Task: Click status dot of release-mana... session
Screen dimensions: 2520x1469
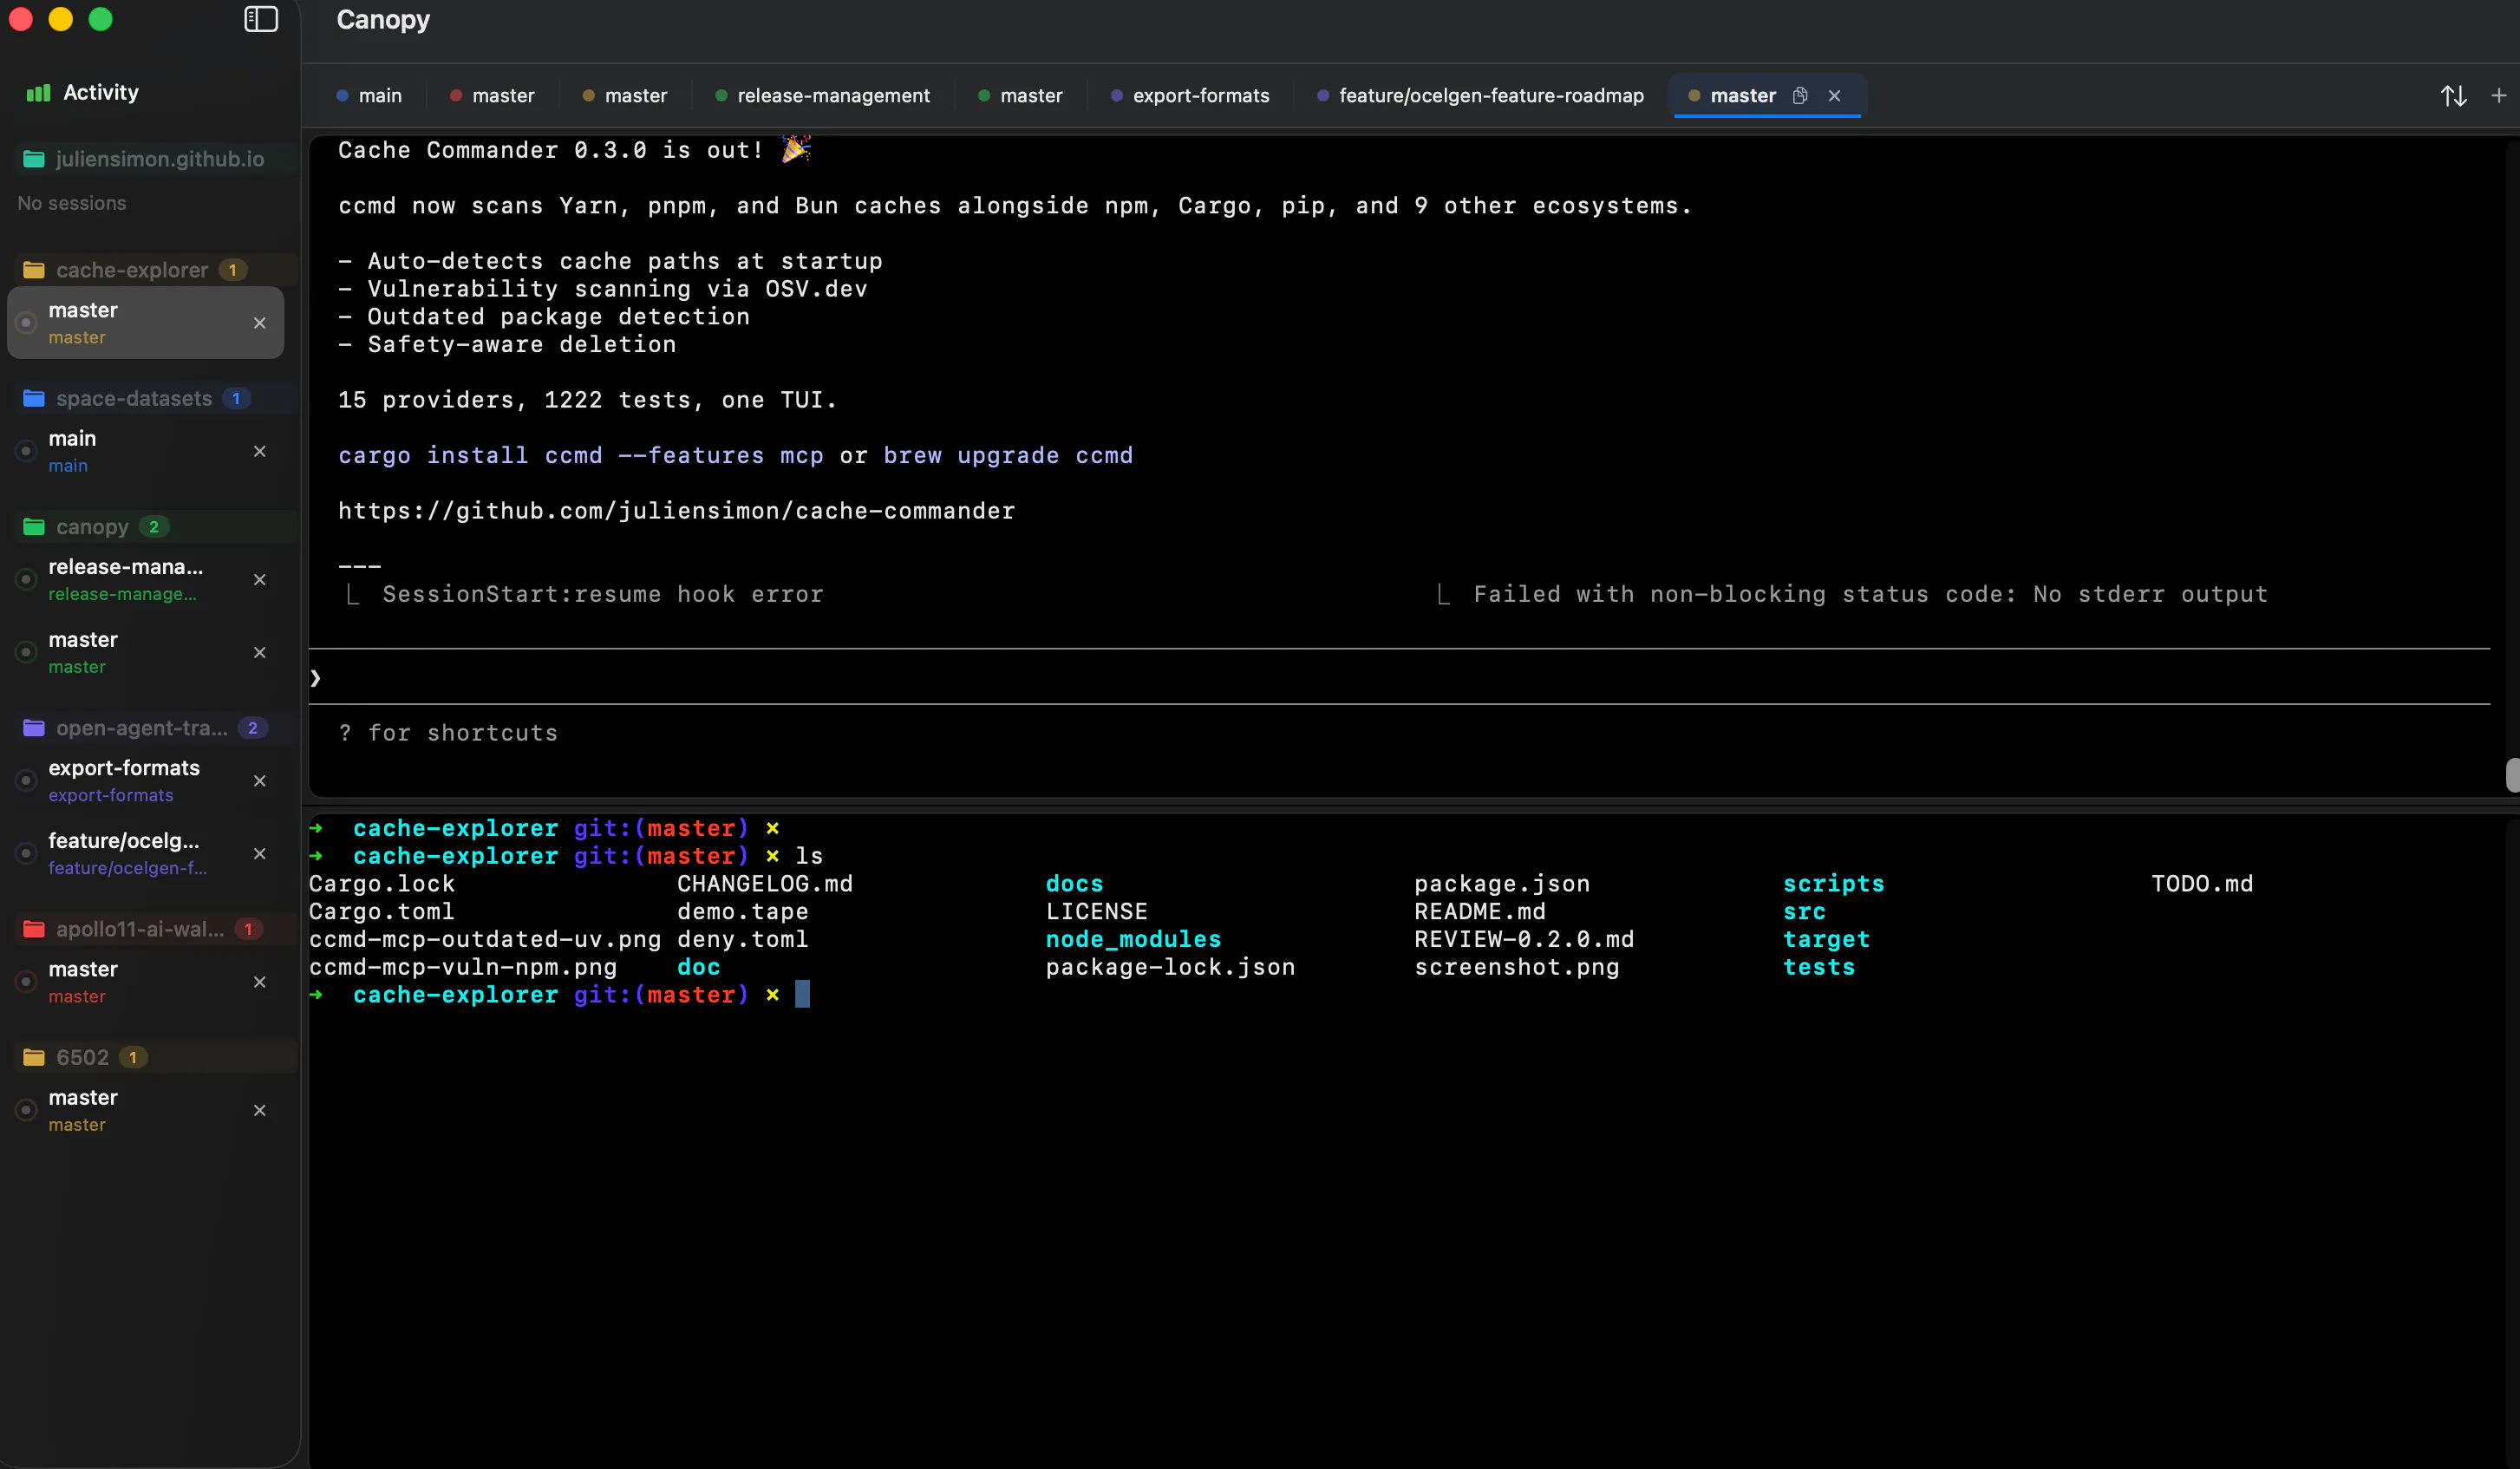Action: pyautogui.click(x=27, y=580)
